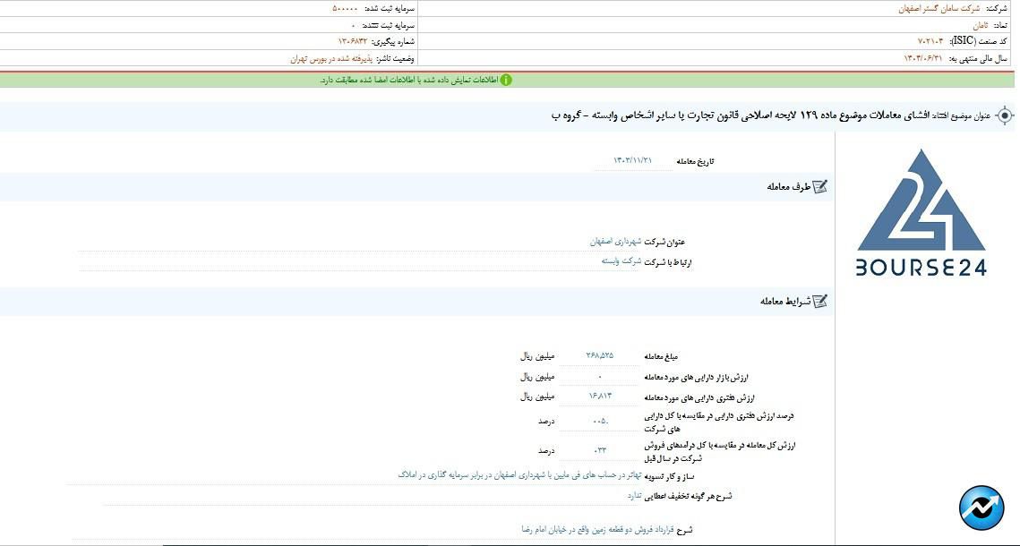
Task: Click the label 'عنوان شرکت'
Action: click(664, 243)
